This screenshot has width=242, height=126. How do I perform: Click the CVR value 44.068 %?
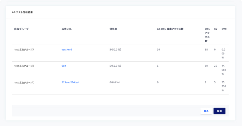224,70
